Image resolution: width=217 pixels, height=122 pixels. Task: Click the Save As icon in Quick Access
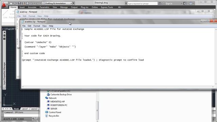[x=23, y=3]
